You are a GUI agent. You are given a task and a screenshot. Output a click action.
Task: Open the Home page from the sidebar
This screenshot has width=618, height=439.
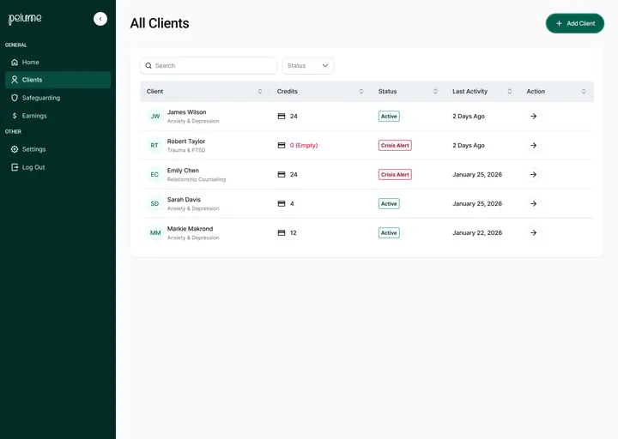click(x=58, y=63)
